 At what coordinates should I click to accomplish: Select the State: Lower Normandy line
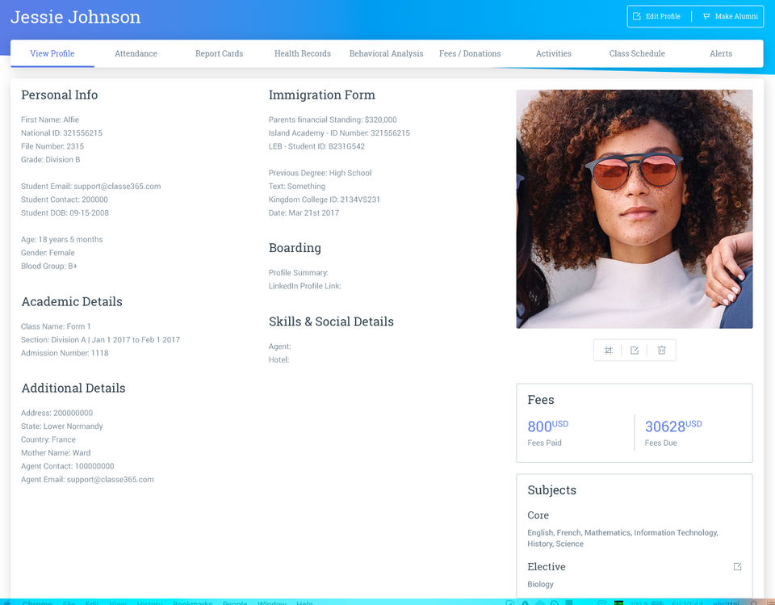pos(62,426)
